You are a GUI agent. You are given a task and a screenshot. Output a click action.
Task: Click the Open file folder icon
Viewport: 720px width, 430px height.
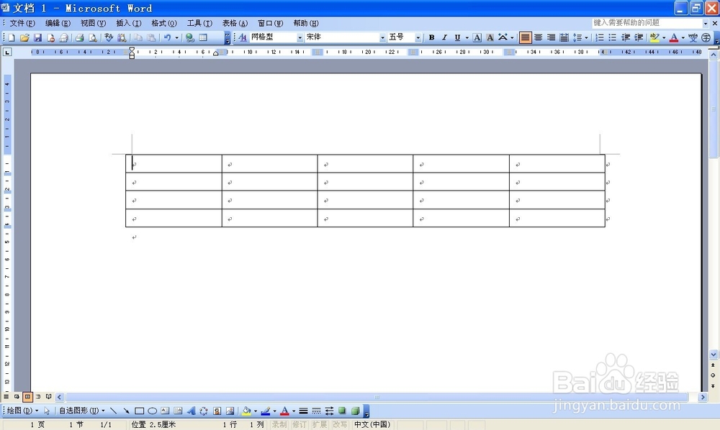tap(24, 37)
